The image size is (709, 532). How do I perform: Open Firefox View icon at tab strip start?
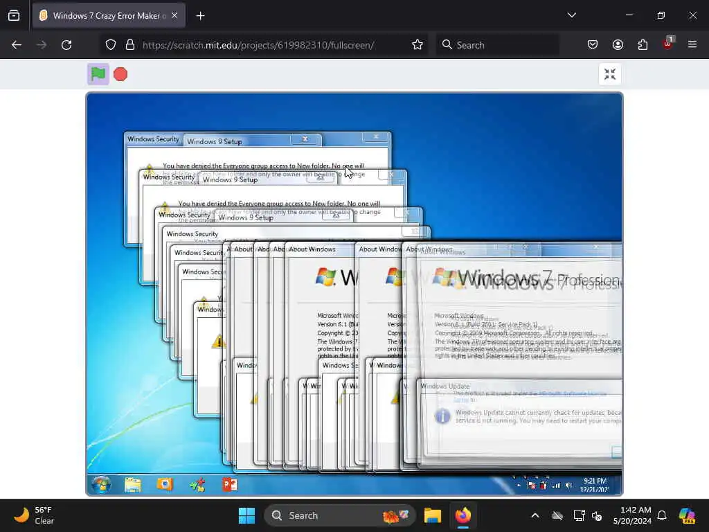point(14,16)
